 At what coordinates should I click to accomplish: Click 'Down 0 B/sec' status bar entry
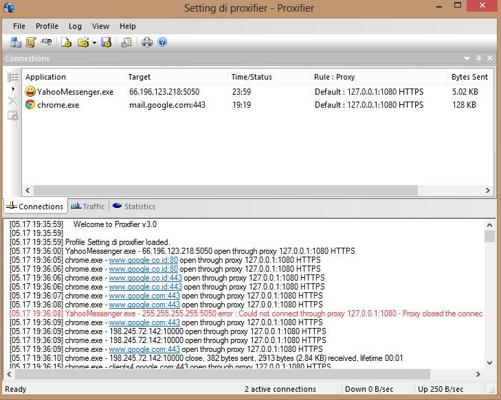[369, 389]
